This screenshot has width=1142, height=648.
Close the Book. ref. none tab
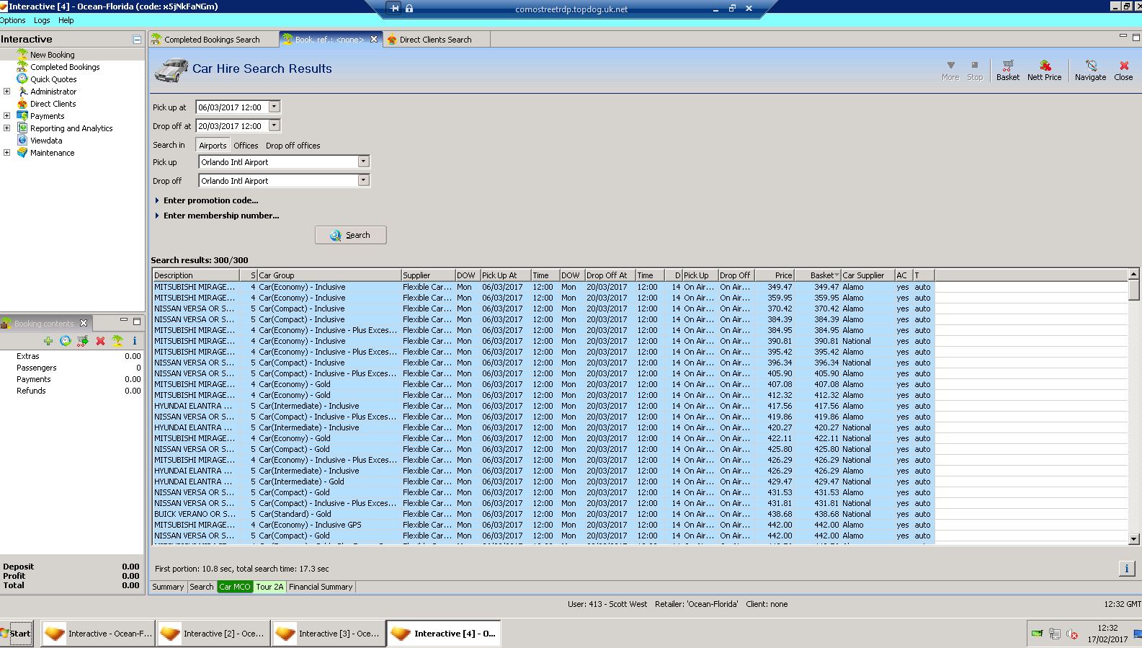click(374, 40)
